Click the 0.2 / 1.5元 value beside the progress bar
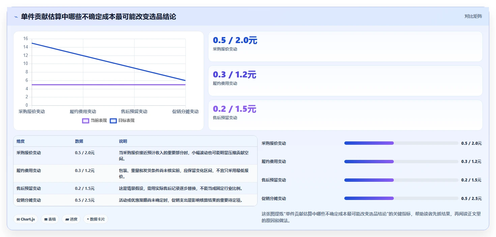The width and height of the screenshot is (496, 237). (471, 180)
